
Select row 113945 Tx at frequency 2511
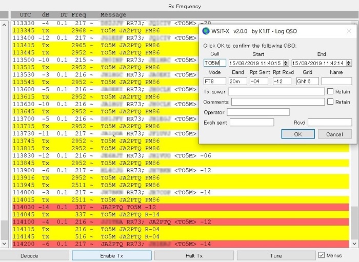pos(181,185)
